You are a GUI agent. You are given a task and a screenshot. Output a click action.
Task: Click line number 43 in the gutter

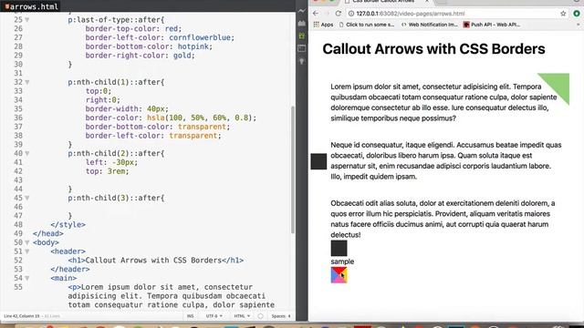[18, 180]
